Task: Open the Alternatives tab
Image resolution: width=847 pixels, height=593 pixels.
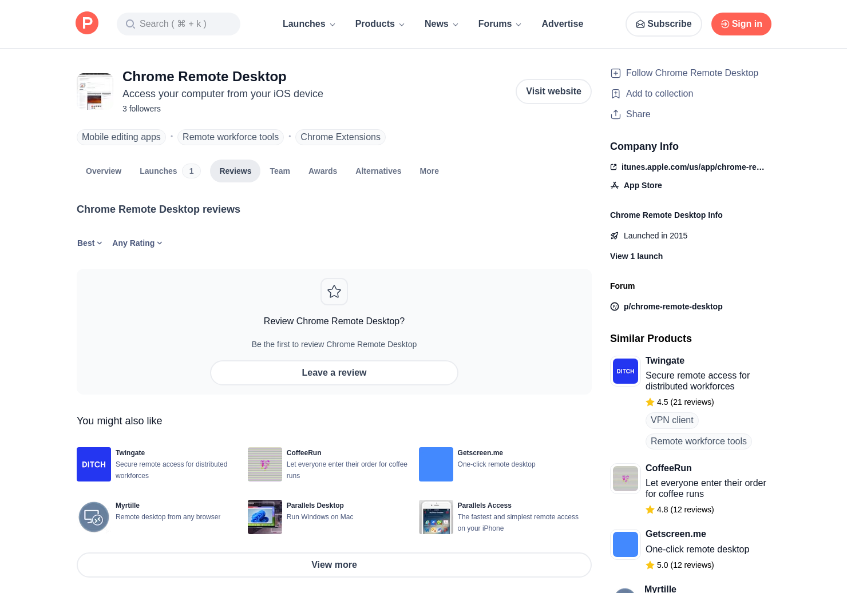Action: click(378, 171)
